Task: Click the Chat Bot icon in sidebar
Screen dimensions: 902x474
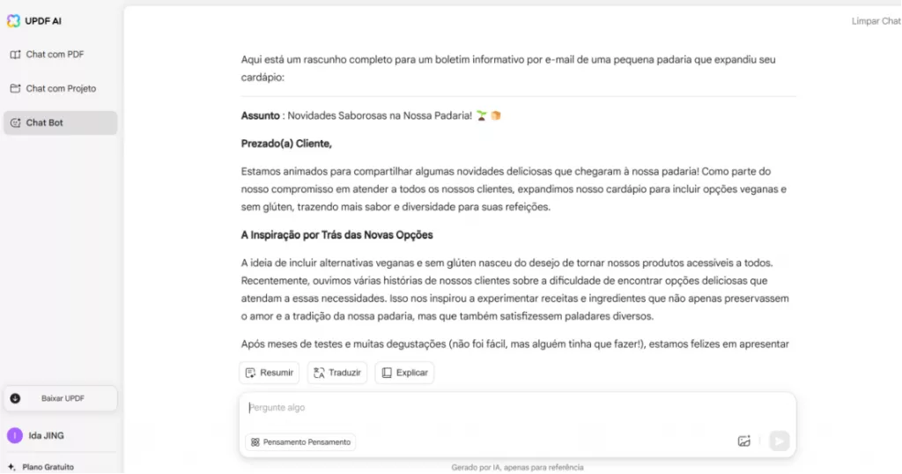Action: [x=16, y=122]
